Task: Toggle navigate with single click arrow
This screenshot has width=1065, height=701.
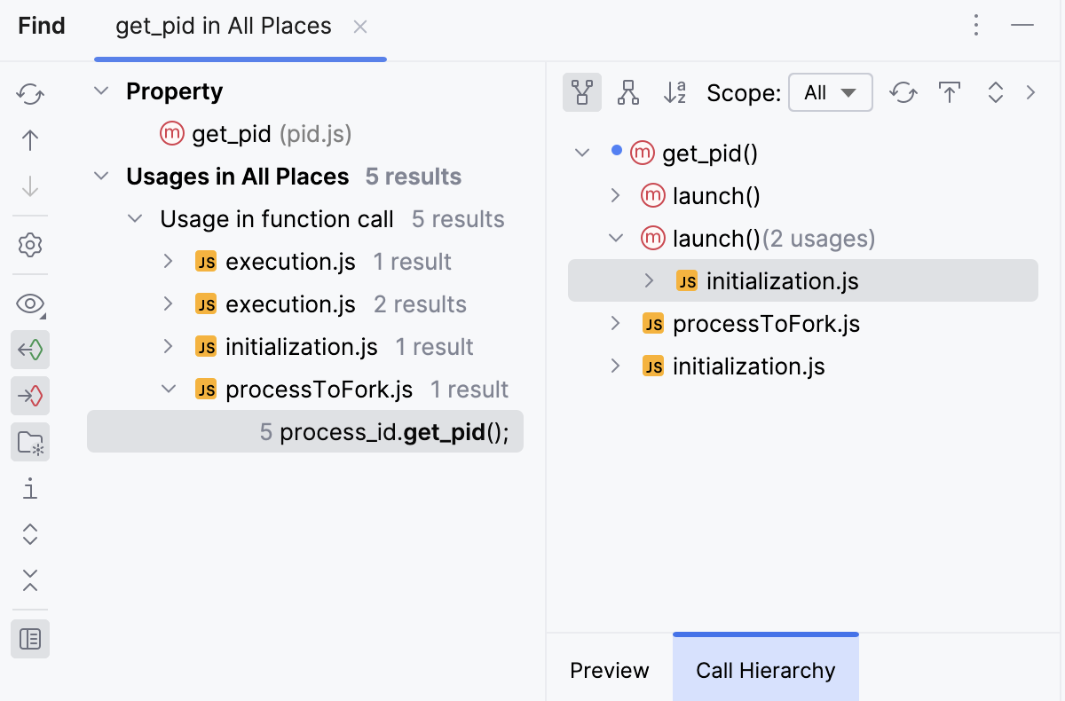Action: click(x=30, y=396)
